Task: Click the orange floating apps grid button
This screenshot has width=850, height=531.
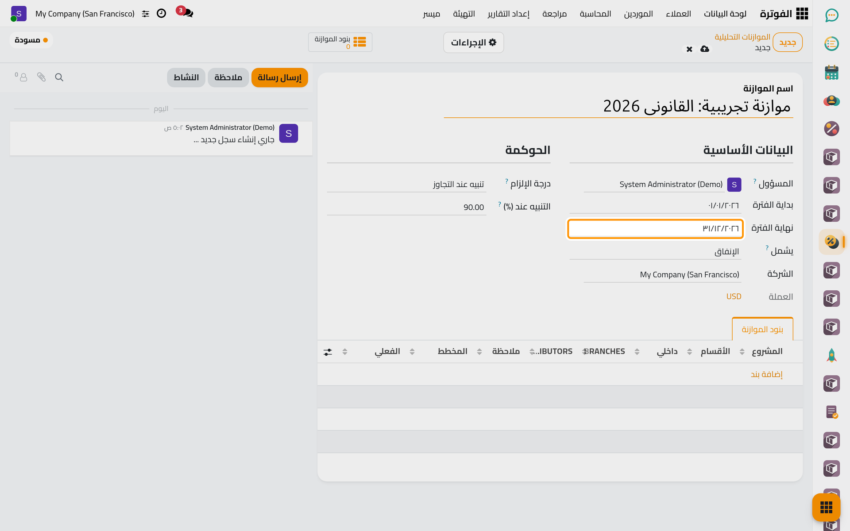Action: [x=826, y=507]
